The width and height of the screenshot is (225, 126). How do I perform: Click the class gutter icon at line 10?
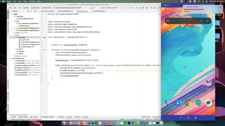coord(44,37)
